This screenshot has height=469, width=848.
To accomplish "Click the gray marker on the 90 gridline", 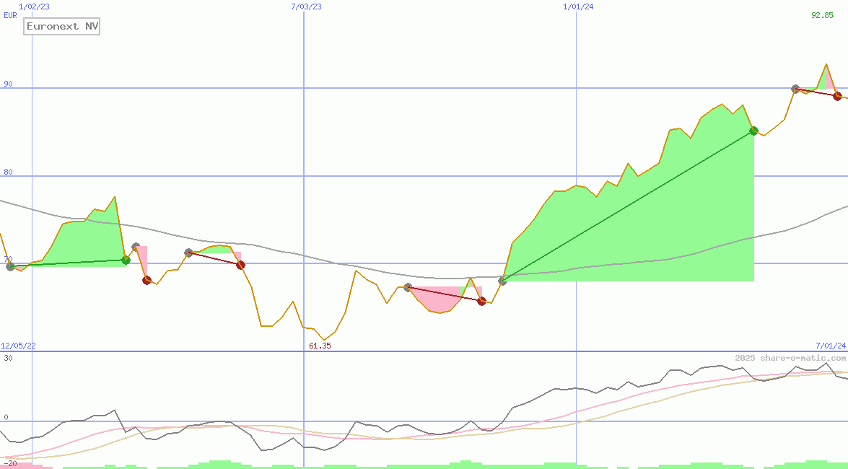I will (x=795, y=89).
